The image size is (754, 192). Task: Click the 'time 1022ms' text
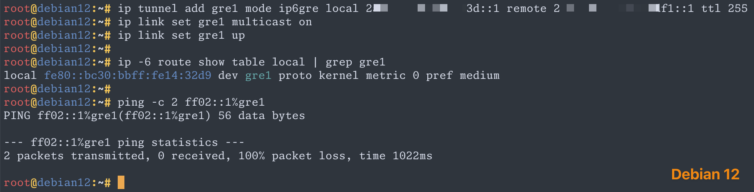[x=396, y=156]
